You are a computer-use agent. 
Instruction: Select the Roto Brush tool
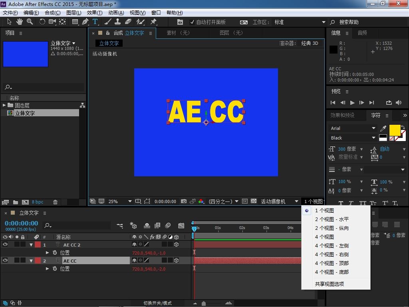[140, 22]
